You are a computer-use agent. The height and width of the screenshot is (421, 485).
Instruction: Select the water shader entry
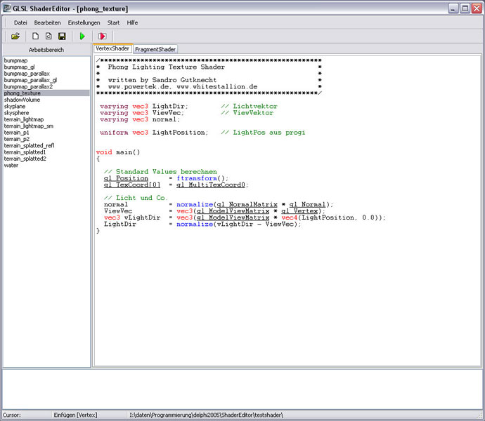(11, 166)
